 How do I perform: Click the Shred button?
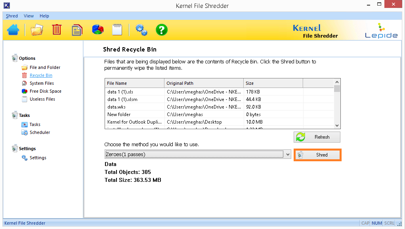click(x=317, y=155)
